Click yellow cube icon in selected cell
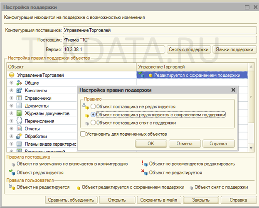Screen dimensions: 259x208 pyautogui.click(x=150, y=76)
